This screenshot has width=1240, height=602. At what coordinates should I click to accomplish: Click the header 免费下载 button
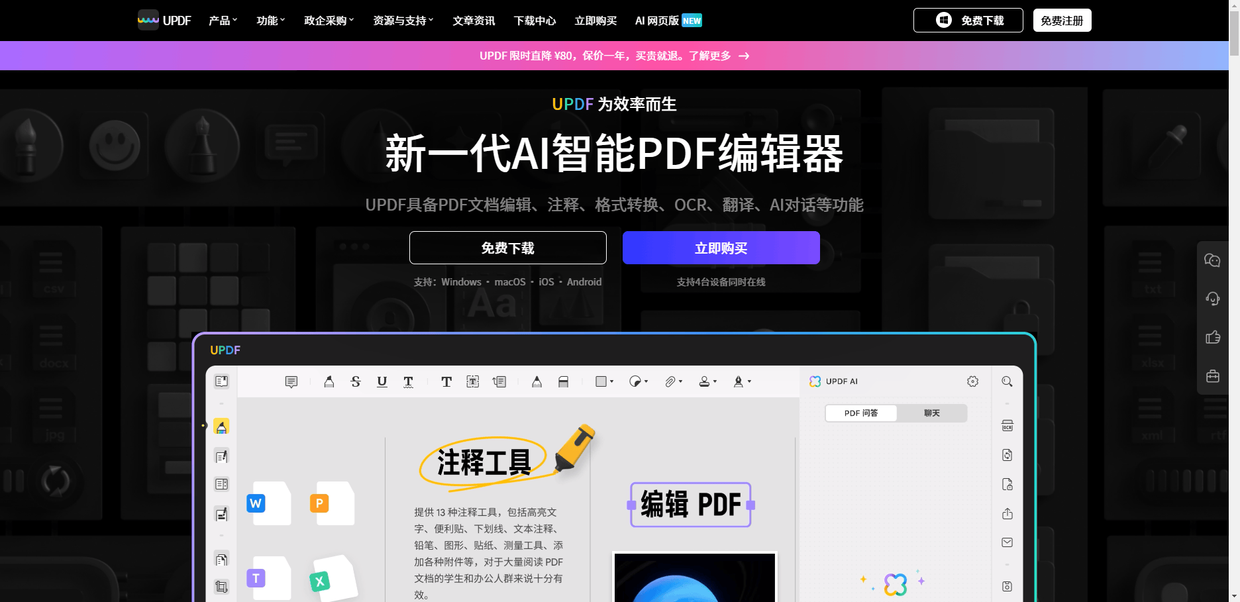[968, 21]
